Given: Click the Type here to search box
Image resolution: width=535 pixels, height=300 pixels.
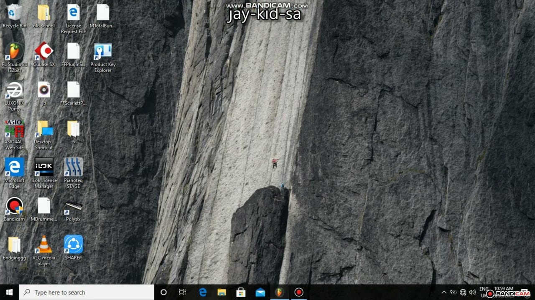Looking at the screenshot, I should pyautogui.click(x=87, y=292).
